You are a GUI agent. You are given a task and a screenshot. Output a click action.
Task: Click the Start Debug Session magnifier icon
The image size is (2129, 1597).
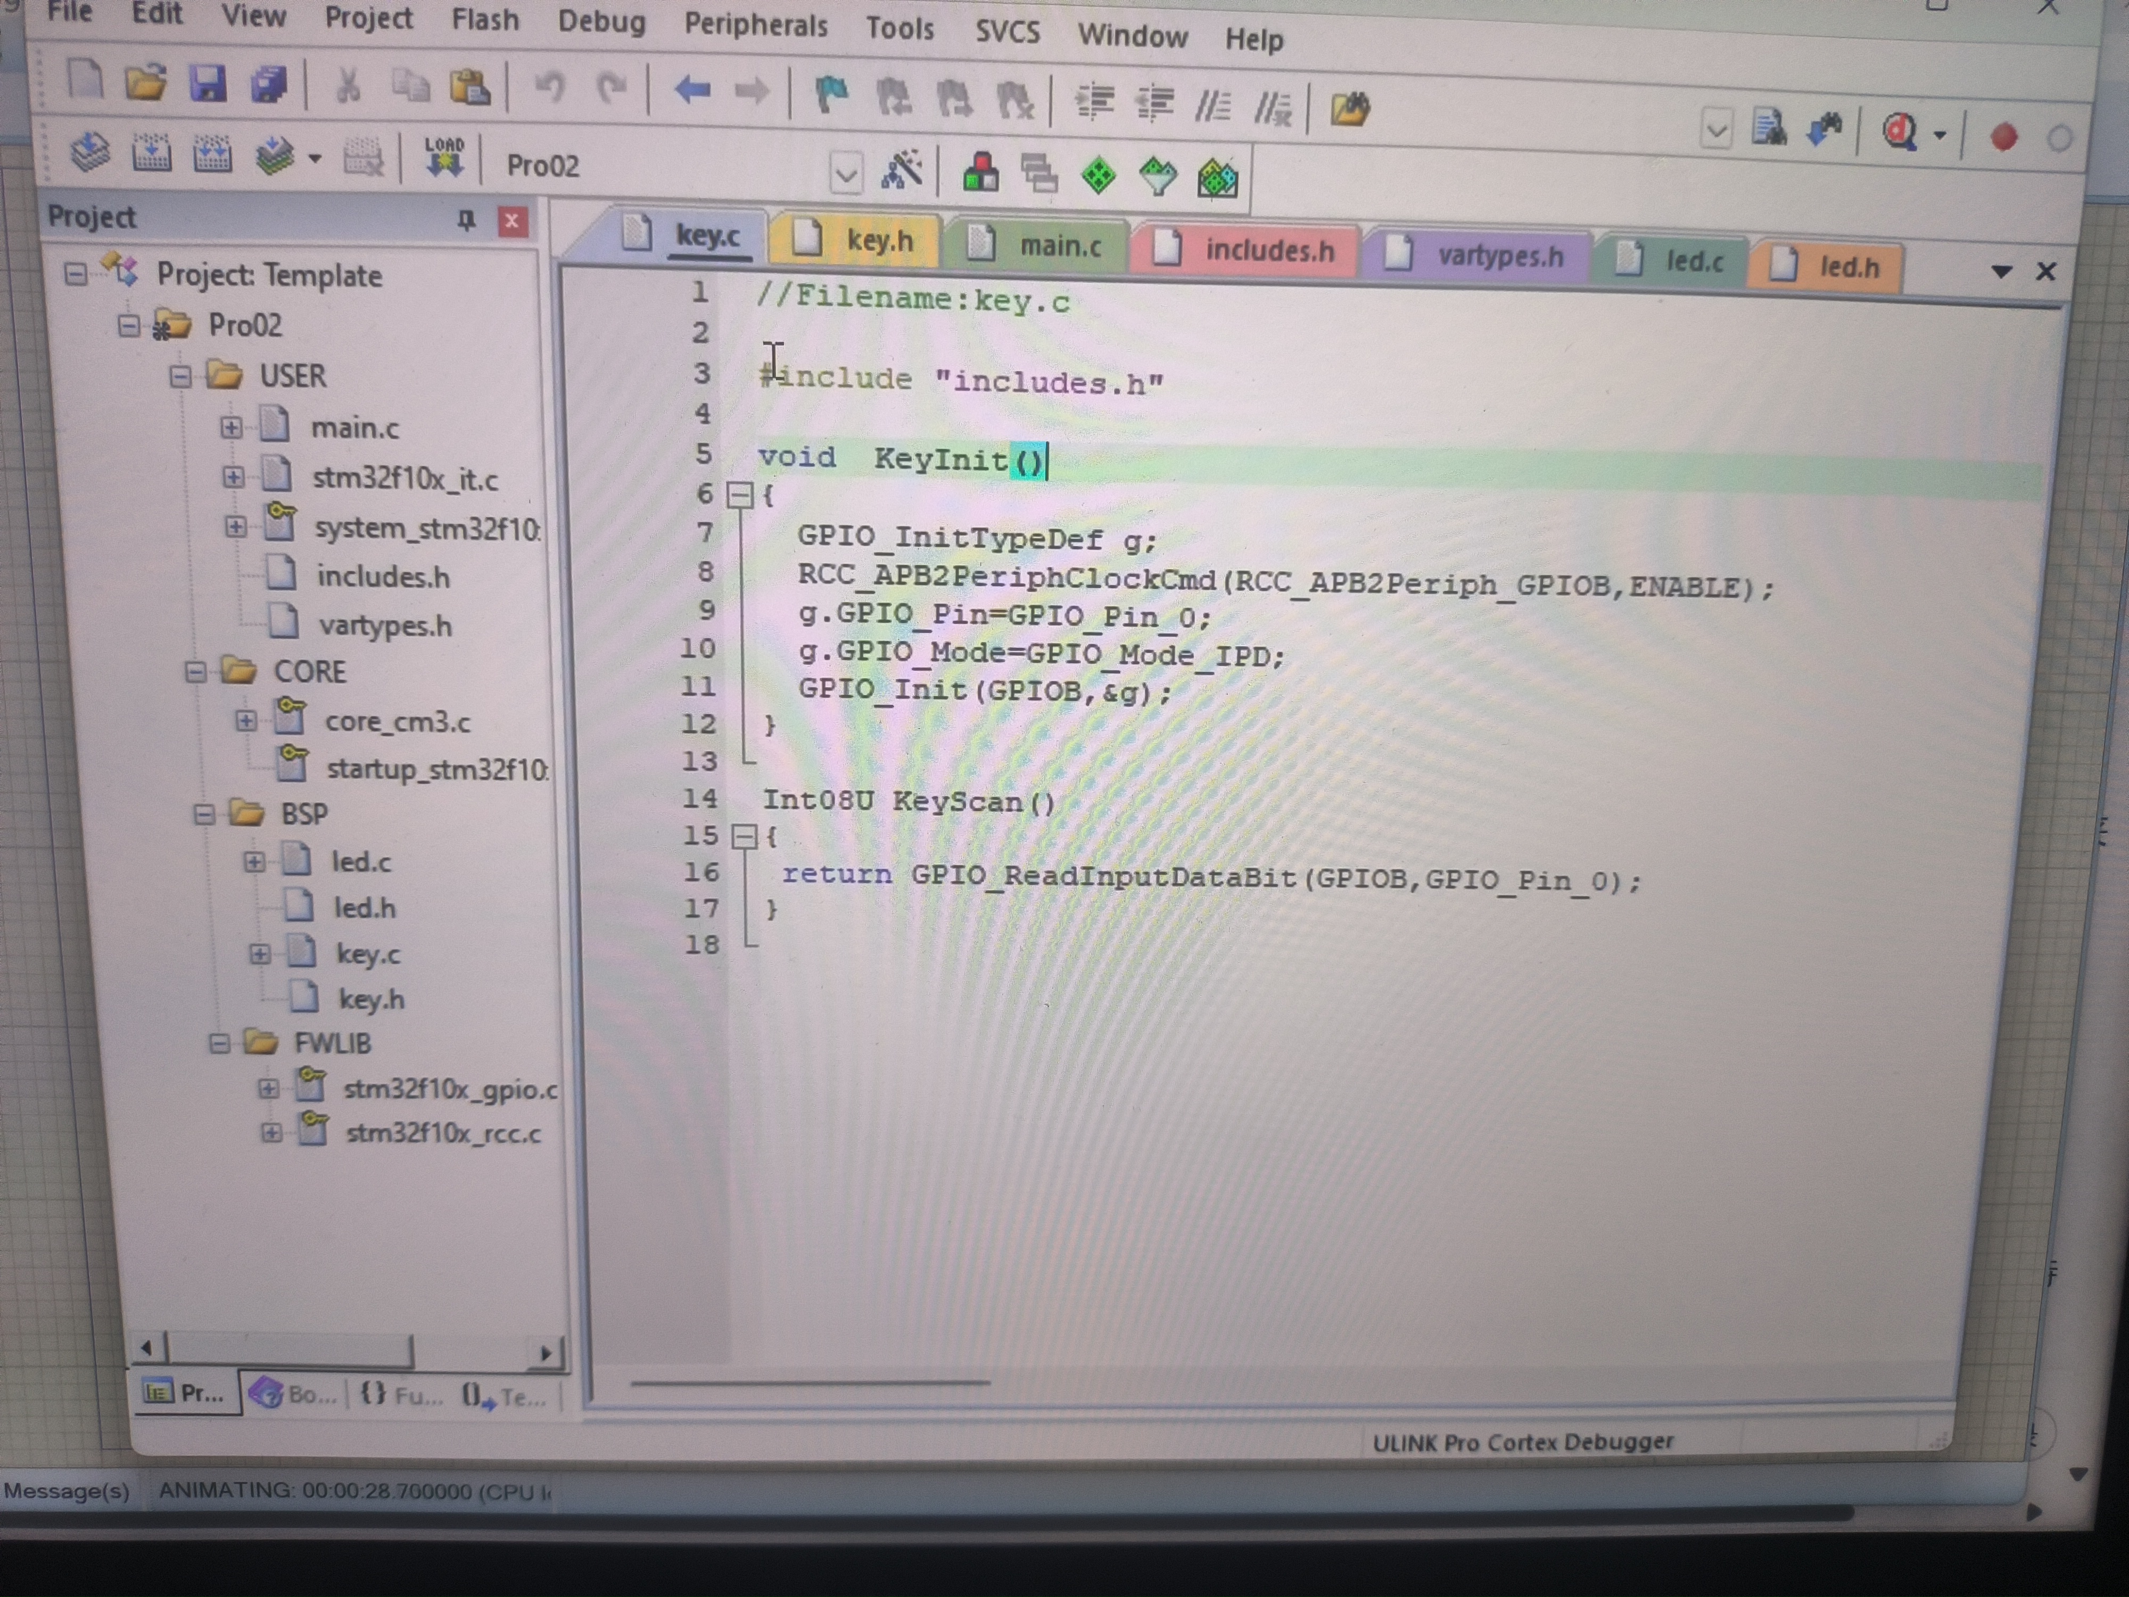click(x=1900, y=132)
